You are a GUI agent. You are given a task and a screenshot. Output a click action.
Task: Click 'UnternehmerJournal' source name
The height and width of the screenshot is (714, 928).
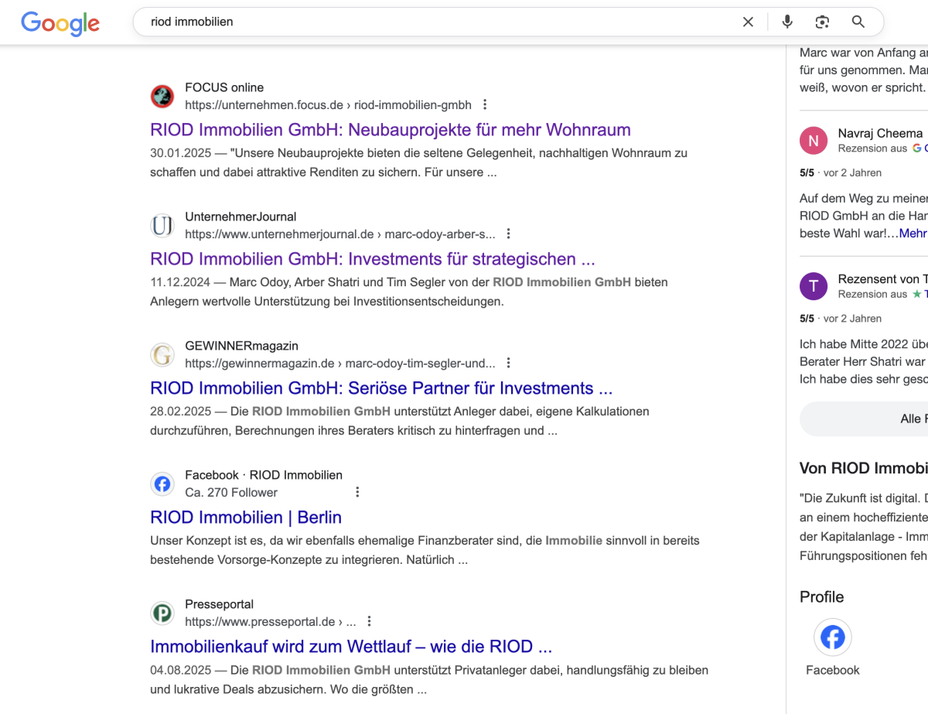click(241, 217)
